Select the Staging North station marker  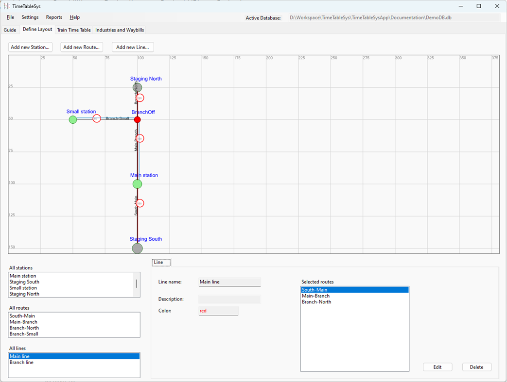pos(137,87)
